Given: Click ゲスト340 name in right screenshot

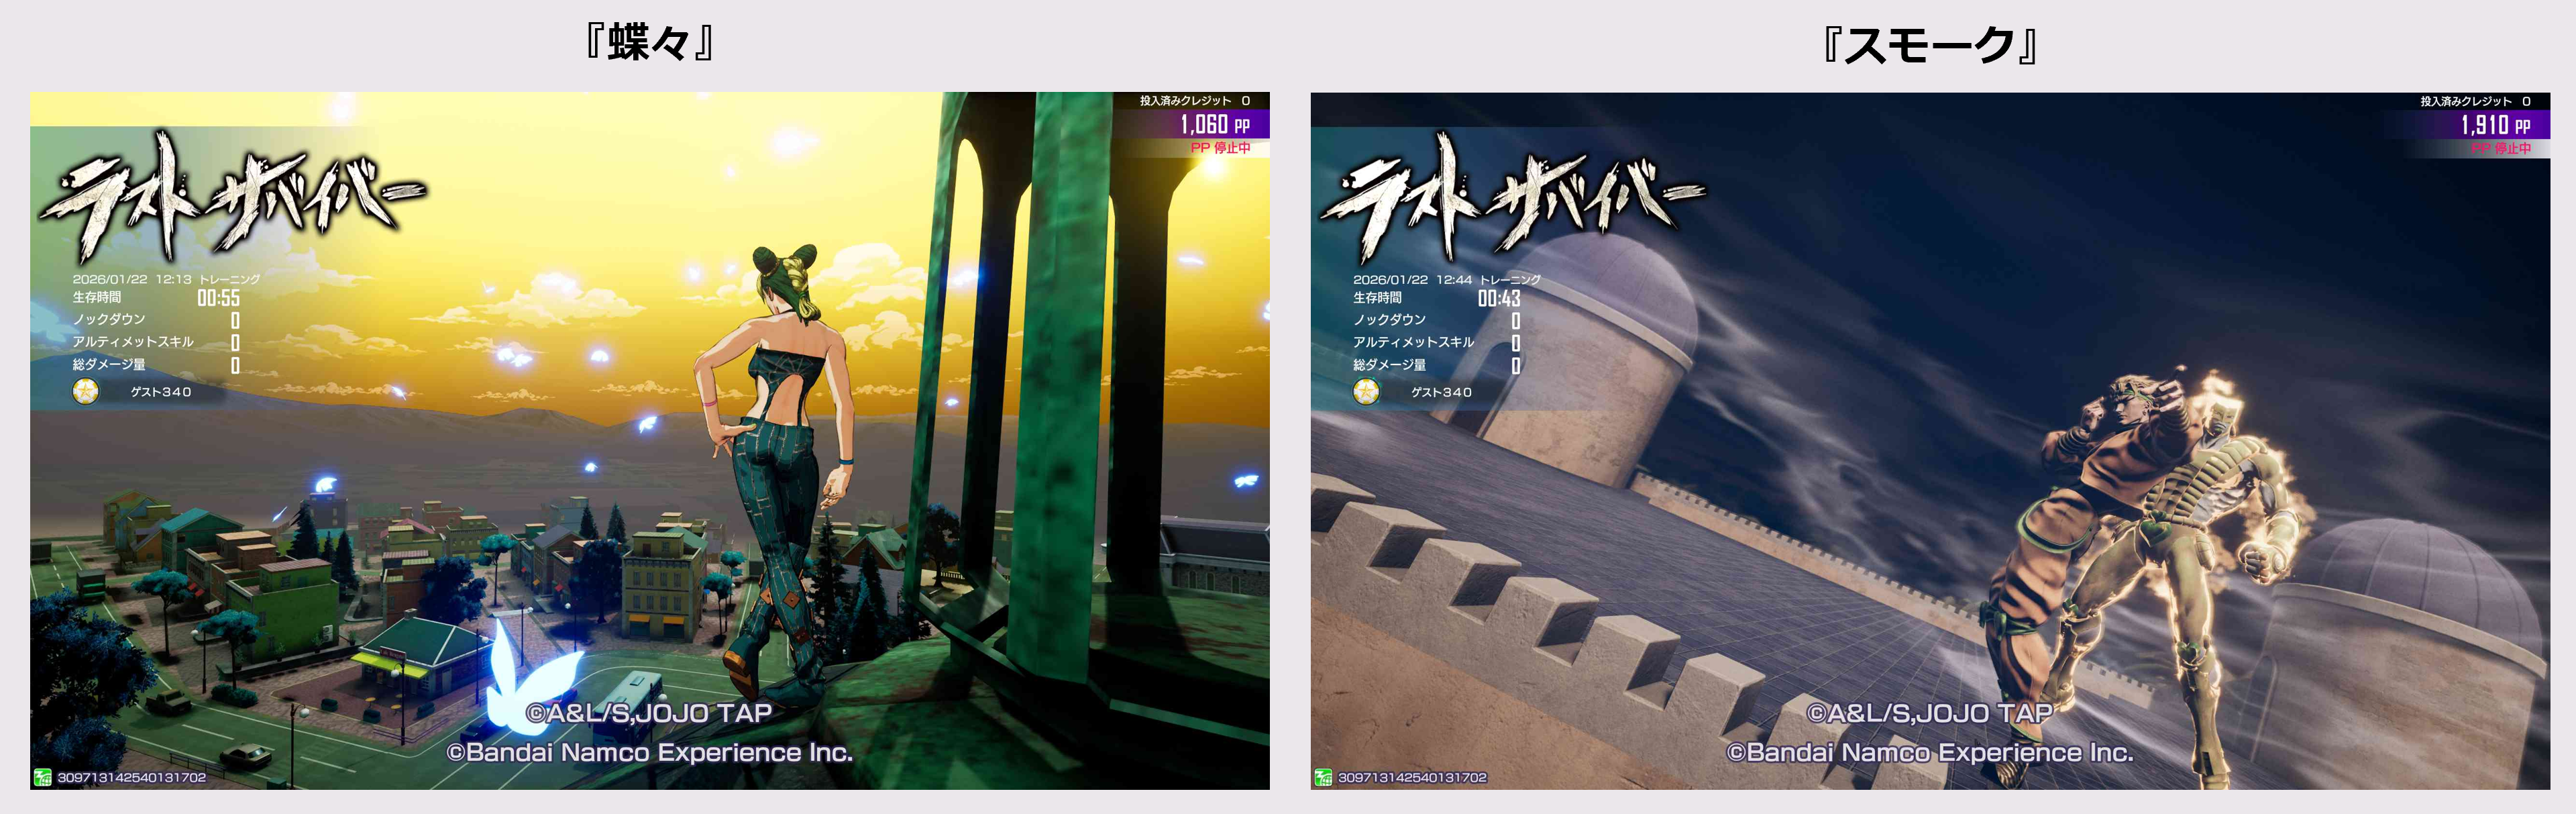Looking at the screenshot, I should click(1441, 392).
